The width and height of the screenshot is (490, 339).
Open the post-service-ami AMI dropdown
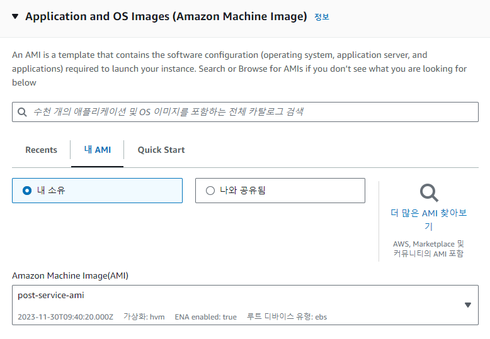click(245, 305)
